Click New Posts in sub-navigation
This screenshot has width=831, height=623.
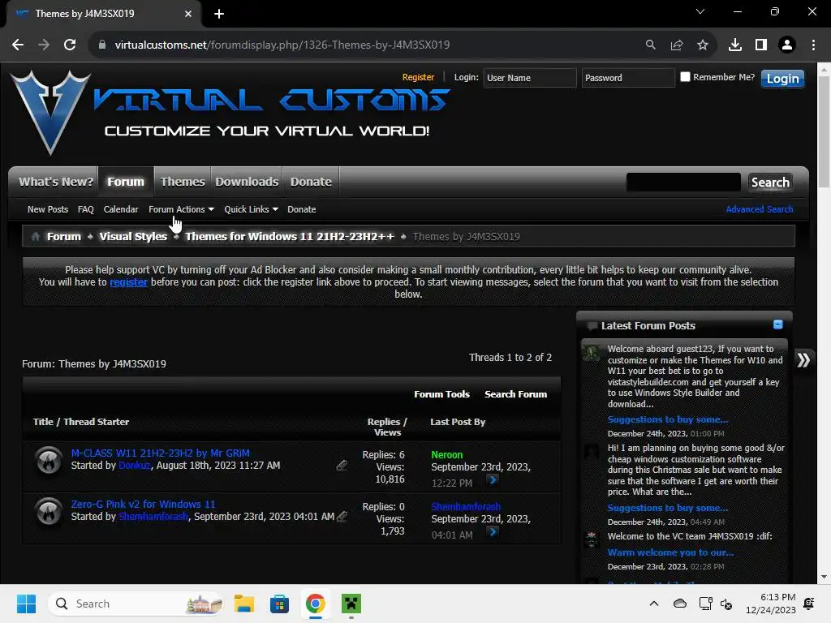click(x=48, y=209)
